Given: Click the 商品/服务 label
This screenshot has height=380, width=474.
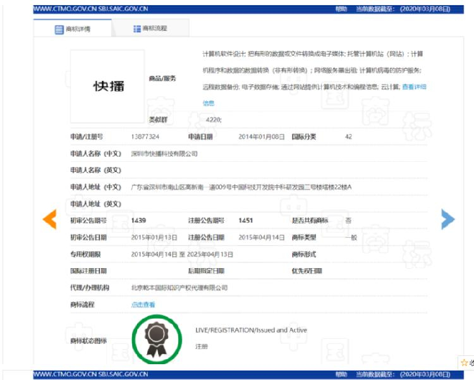Looking at the screenshot, I should tap(162, 78).
